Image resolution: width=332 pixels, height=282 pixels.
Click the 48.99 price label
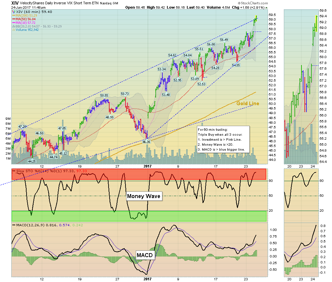tap(110, 117)
